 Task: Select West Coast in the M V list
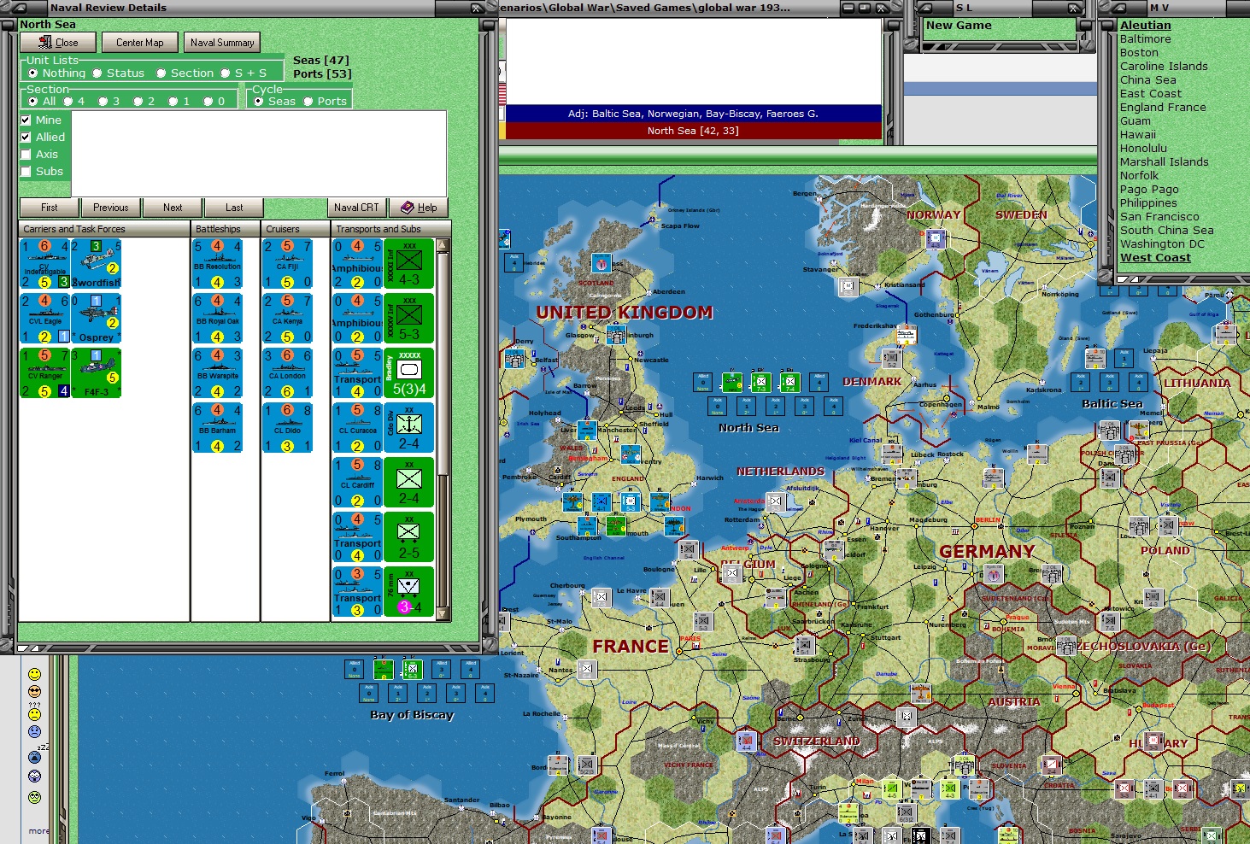[1155, 258]
